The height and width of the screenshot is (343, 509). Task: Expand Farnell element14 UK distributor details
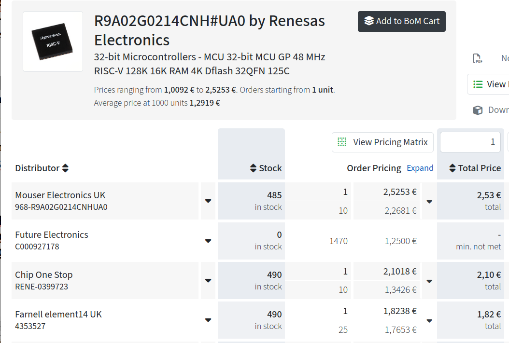208,320
